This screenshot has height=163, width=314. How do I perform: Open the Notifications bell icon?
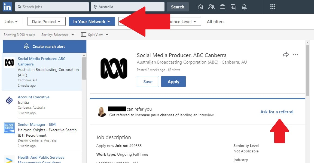[x=244, y=7]
